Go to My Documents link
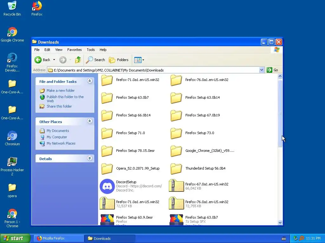 (58, 131)
